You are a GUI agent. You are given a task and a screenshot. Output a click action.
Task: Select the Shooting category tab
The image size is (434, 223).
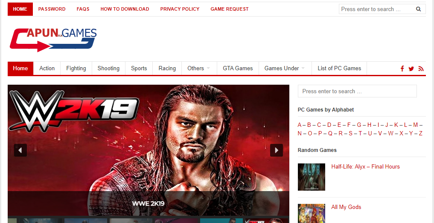[x=108, y=69]
